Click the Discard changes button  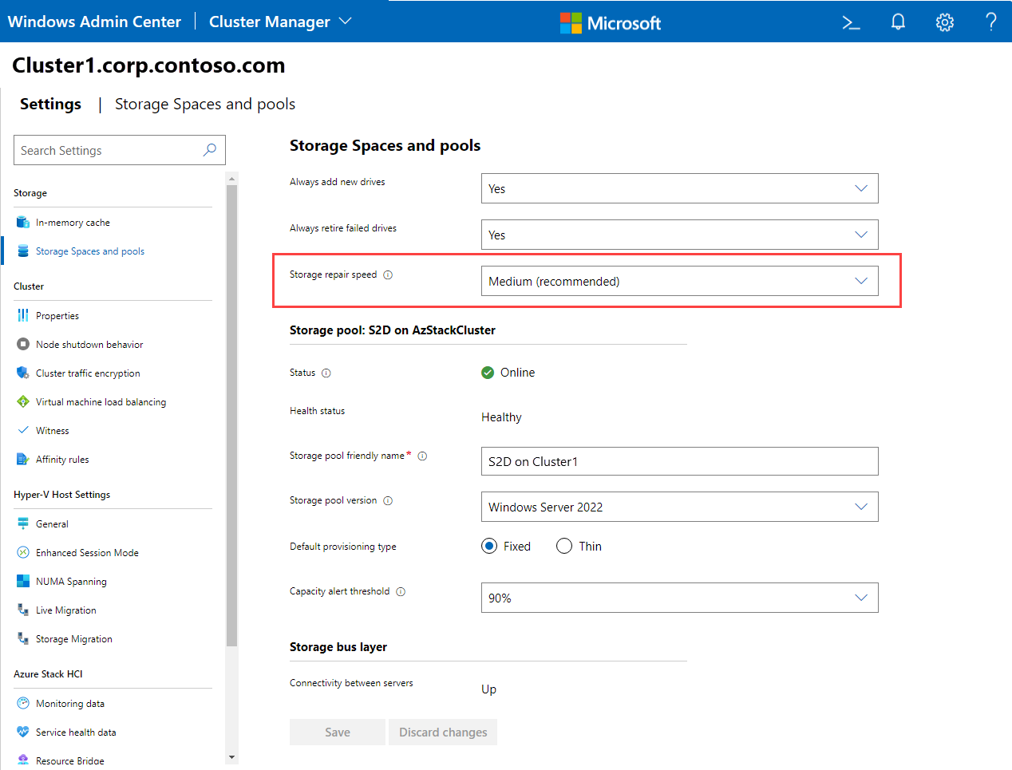[x=443, y=732]
